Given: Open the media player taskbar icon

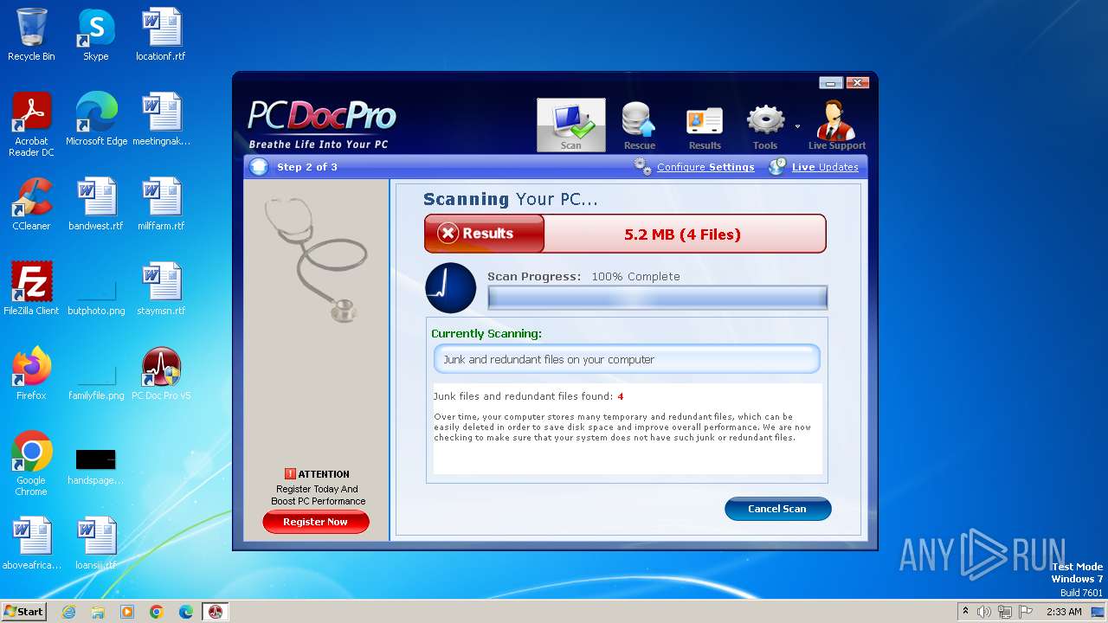Looking at the screenshot, I should (x=127, y=612).
